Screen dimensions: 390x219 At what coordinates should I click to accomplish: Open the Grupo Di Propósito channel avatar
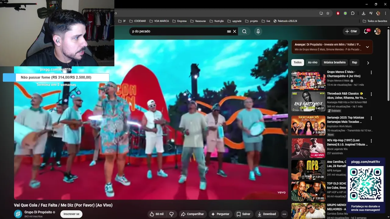point(18,214)
